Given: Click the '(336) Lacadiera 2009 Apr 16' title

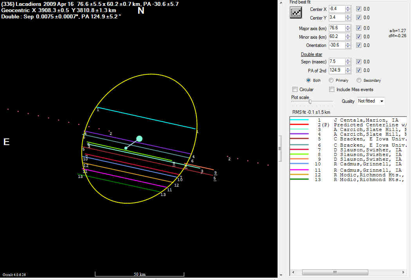Looking at the screenshot, I should 38,4.
